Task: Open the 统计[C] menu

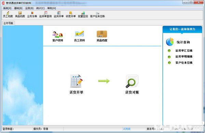Action: click(x=40, y=8)
